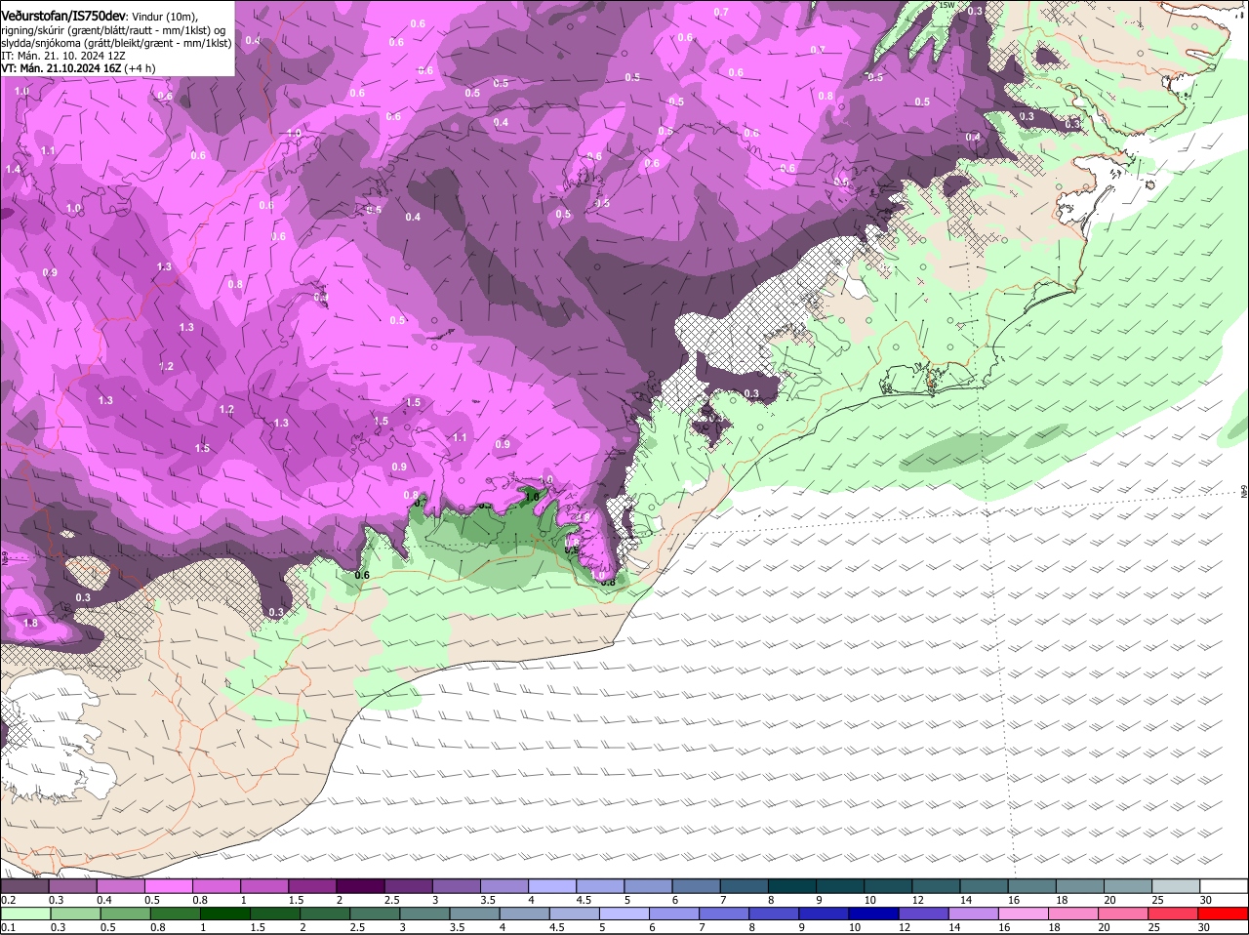Click the Veðurstofan/IS750dev title text
1249x935 pixels.
click(63, 16)
